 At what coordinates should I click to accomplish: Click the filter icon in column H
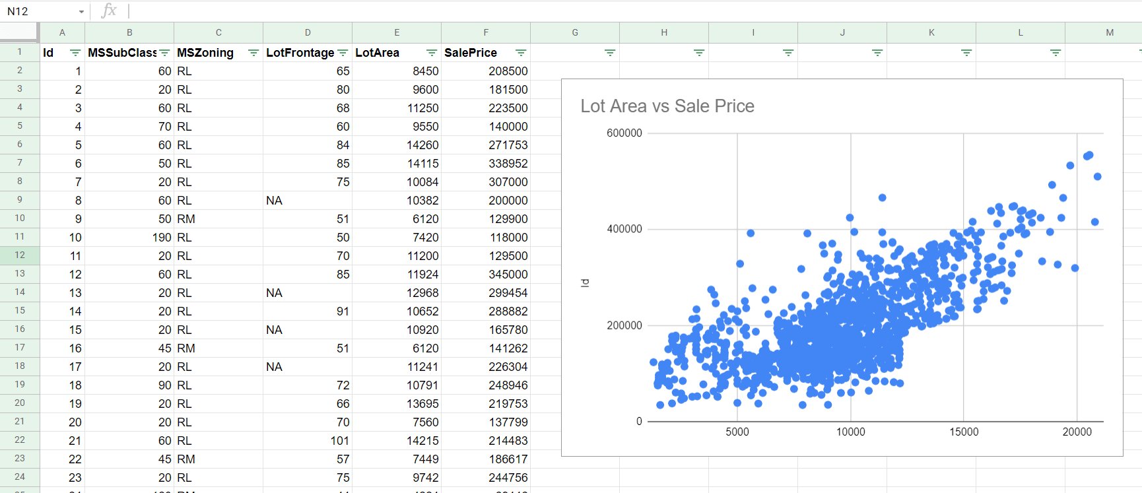pos(699,53)
